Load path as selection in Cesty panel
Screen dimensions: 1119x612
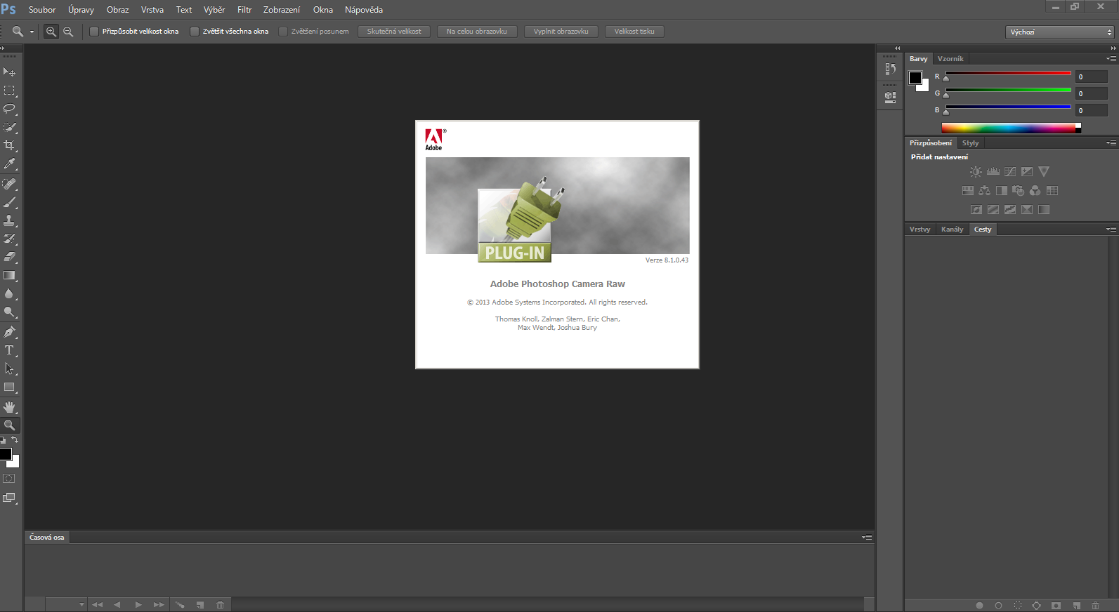point(1018,606)
